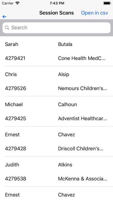Select the Sarah Butala scan row
Image resolution: width=113 pixels, height=201 pixels.
coord(56,51)
